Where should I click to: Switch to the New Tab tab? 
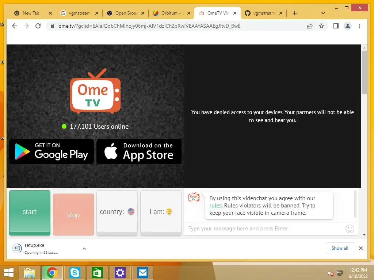[x=31, y=13]
